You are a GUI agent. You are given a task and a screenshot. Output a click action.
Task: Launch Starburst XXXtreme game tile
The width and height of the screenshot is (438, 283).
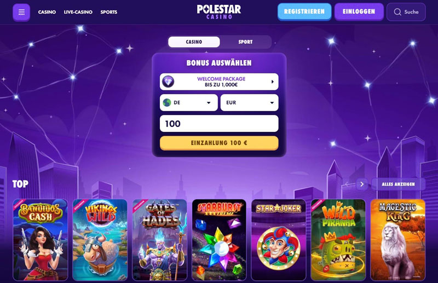(219, 240)
